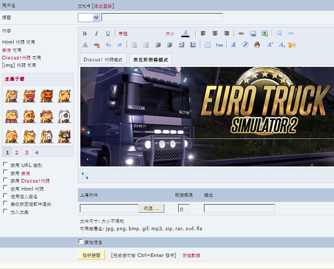The height and width of the screenshot is (269, 334).
Task: Open the 字體 font dropdown
Action: [123, 34]
